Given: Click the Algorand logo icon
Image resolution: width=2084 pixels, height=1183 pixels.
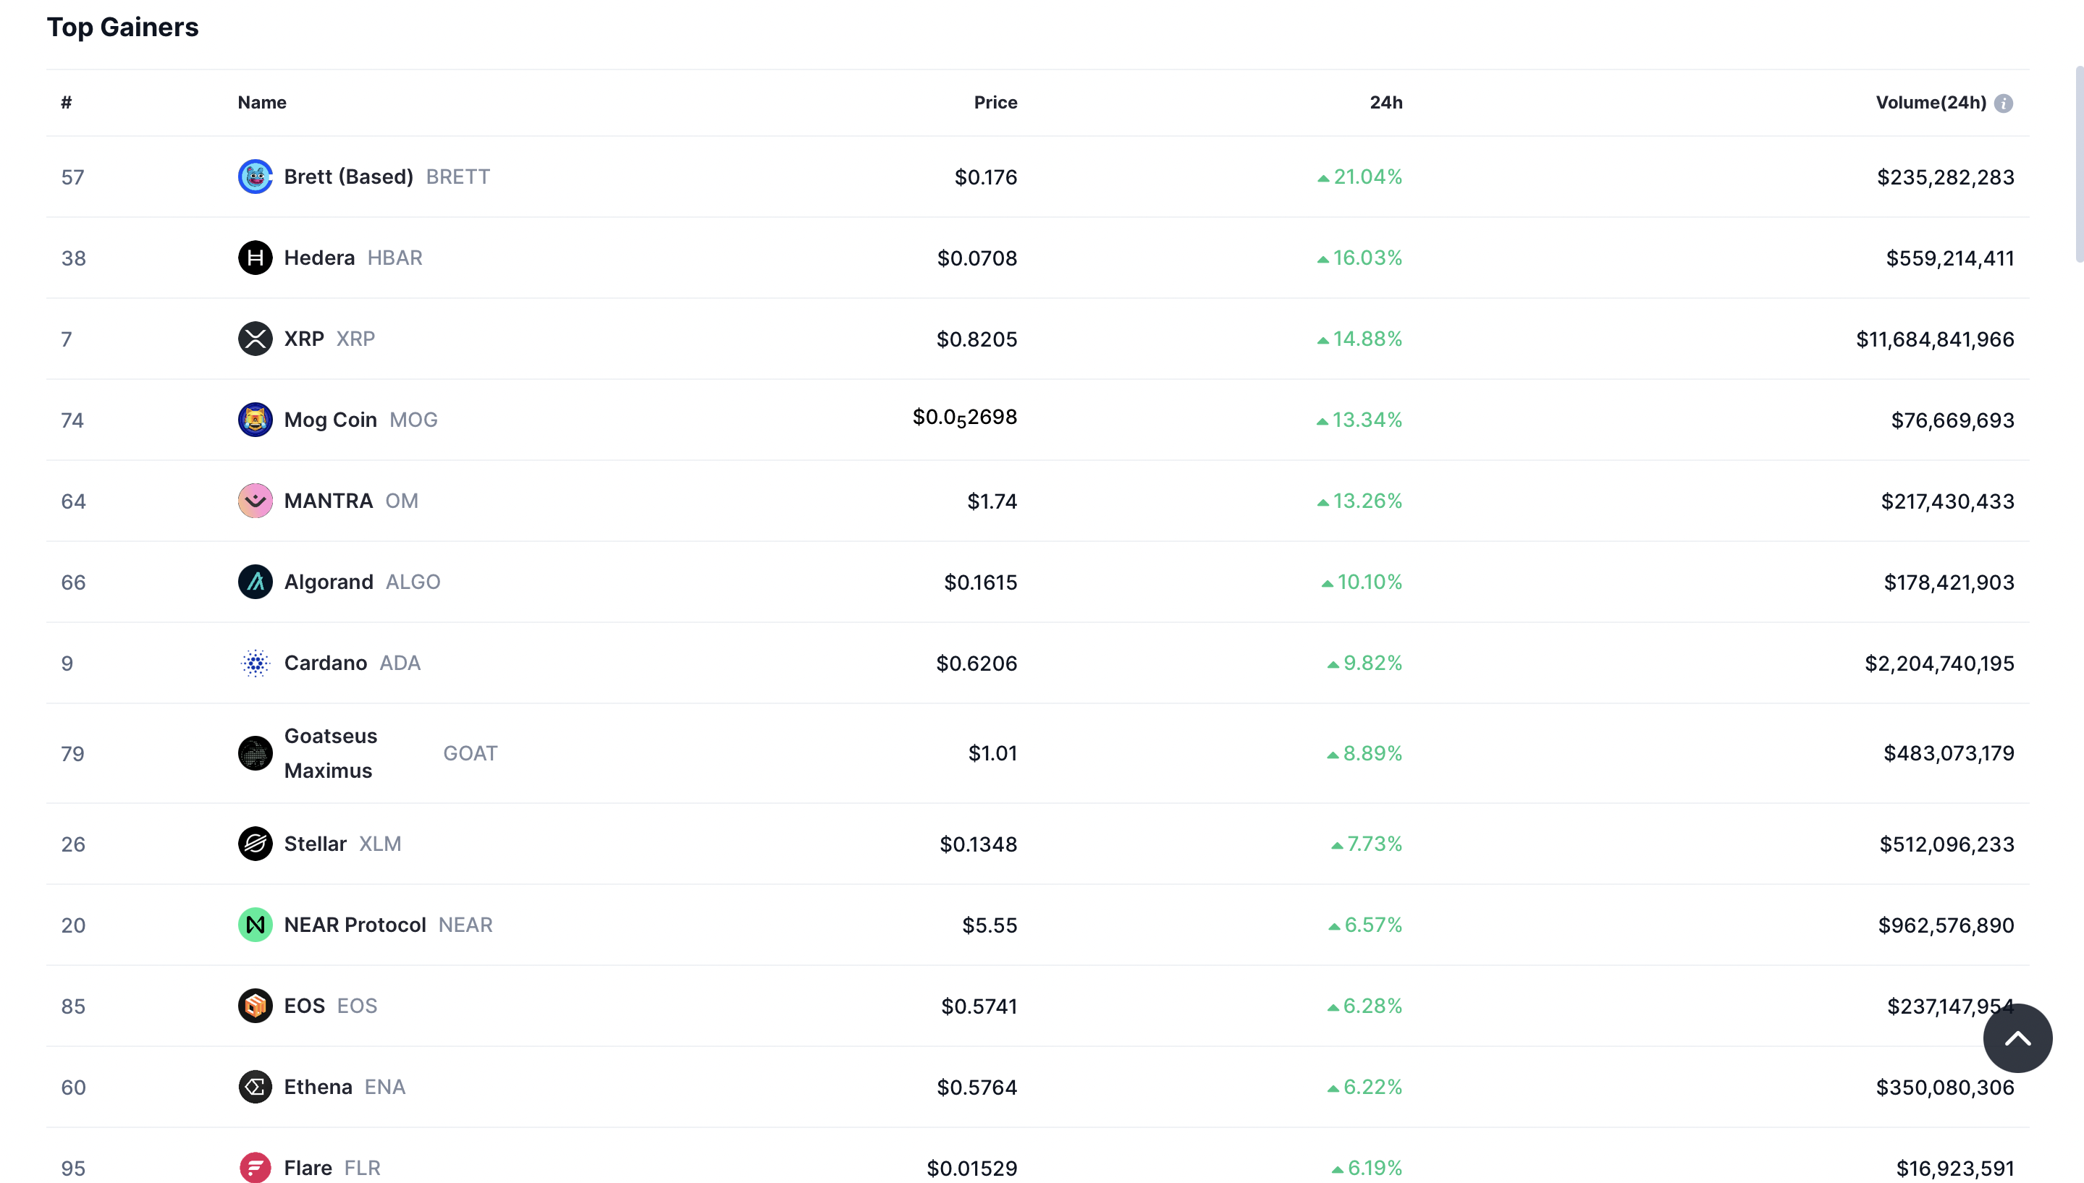Looking at the screenshot, I should (256, 582).
